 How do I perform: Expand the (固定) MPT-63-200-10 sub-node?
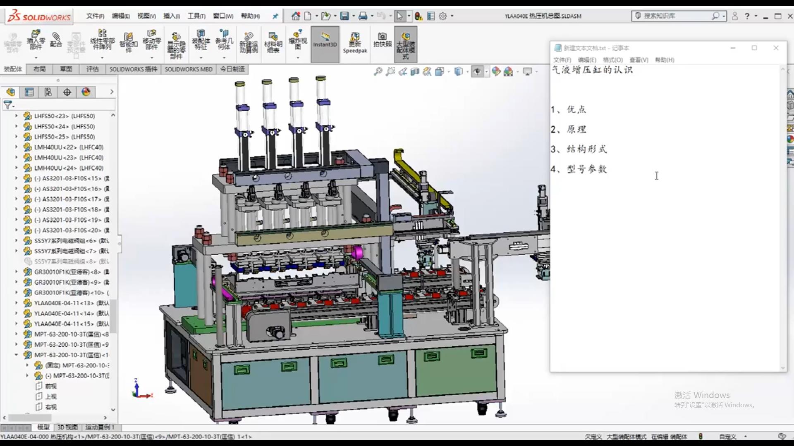coord(27,365)
